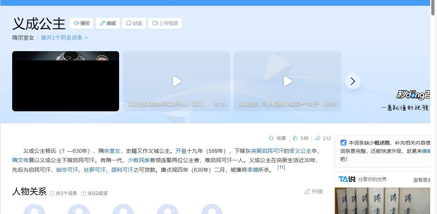Open the 编辑 edit button
The width and height of the screenshot is (437, 214).
tap(108, 23)
